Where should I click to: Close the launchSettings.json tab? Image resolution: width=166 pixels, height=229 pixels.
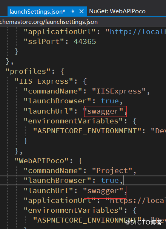coord(81,11)
